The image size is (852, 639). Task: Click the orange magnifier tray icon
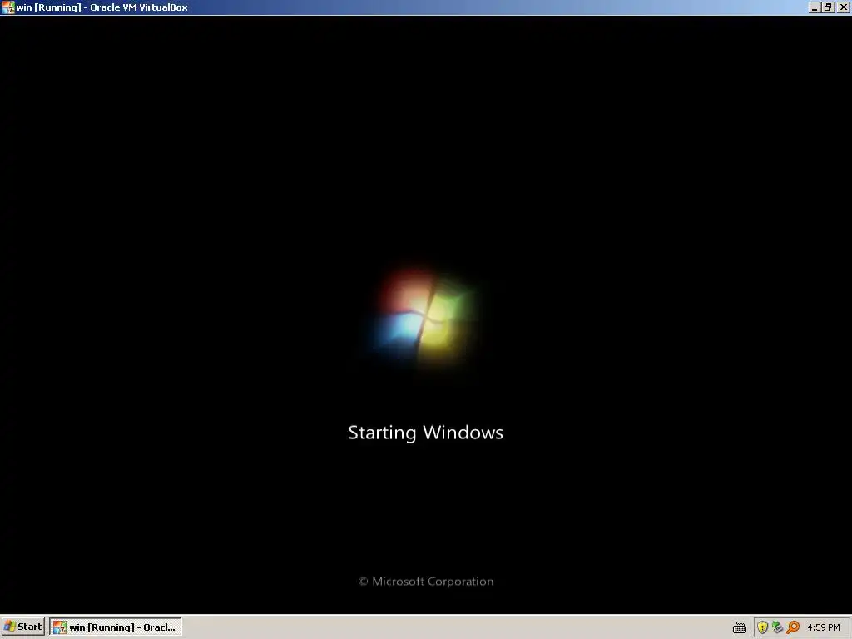click(793, 627)
